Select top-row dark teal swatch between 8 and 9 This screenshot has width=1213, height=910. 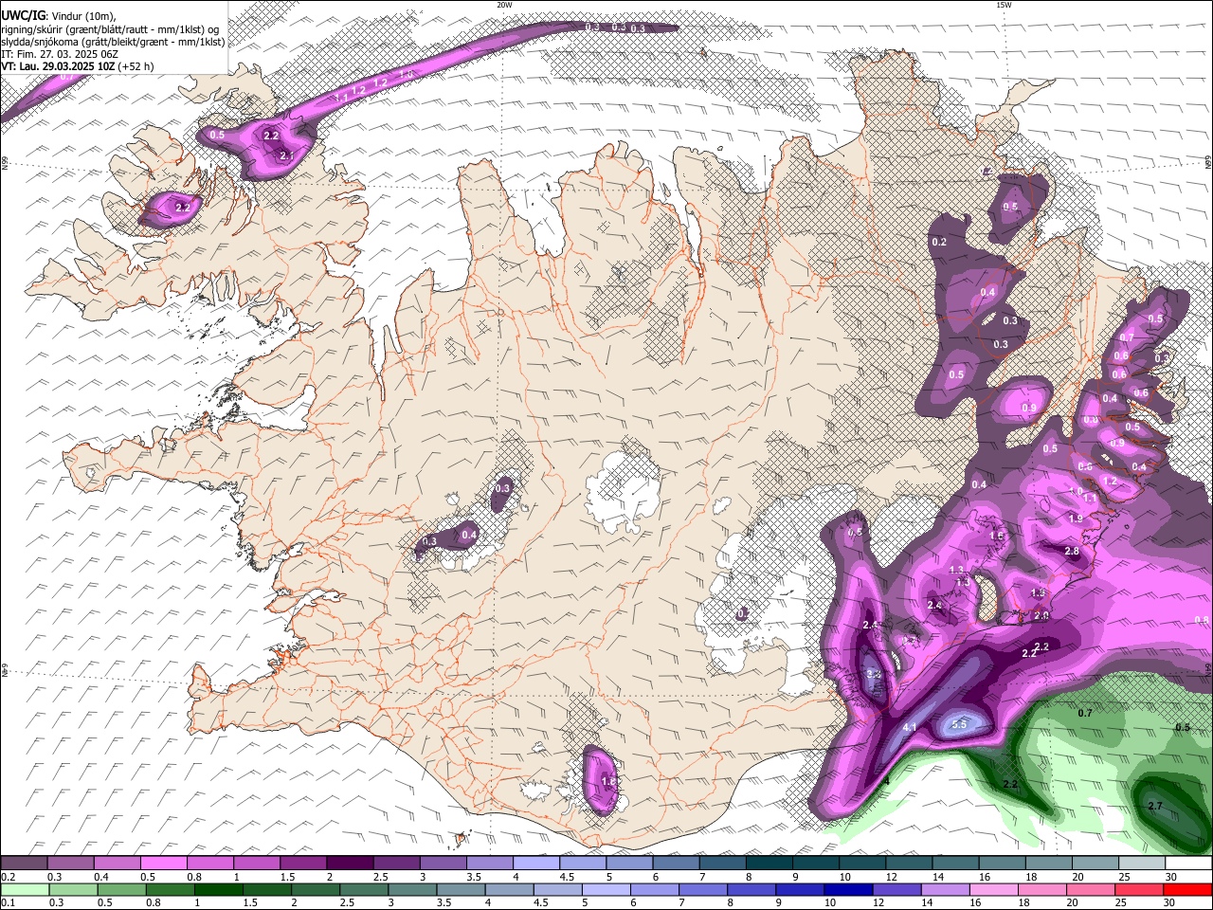click(x=769, y=863)
